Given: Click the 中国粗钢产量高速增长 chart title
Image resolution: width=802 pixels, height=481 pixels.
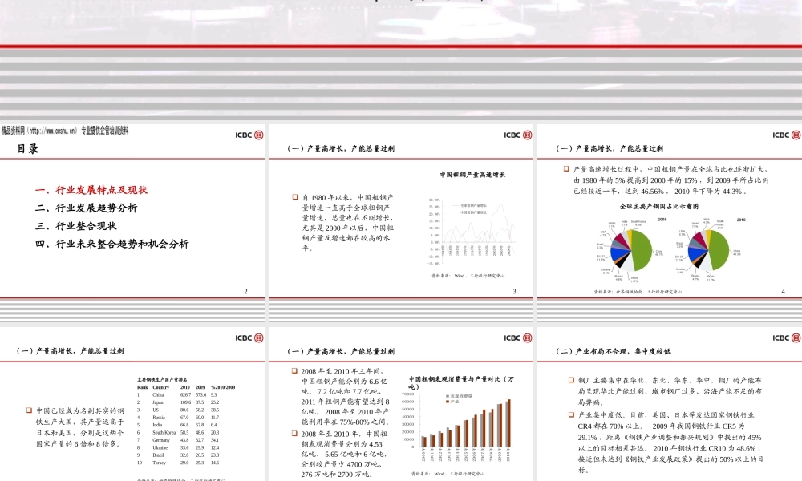Looking at the screenshot, I should (x=472, y=175).
